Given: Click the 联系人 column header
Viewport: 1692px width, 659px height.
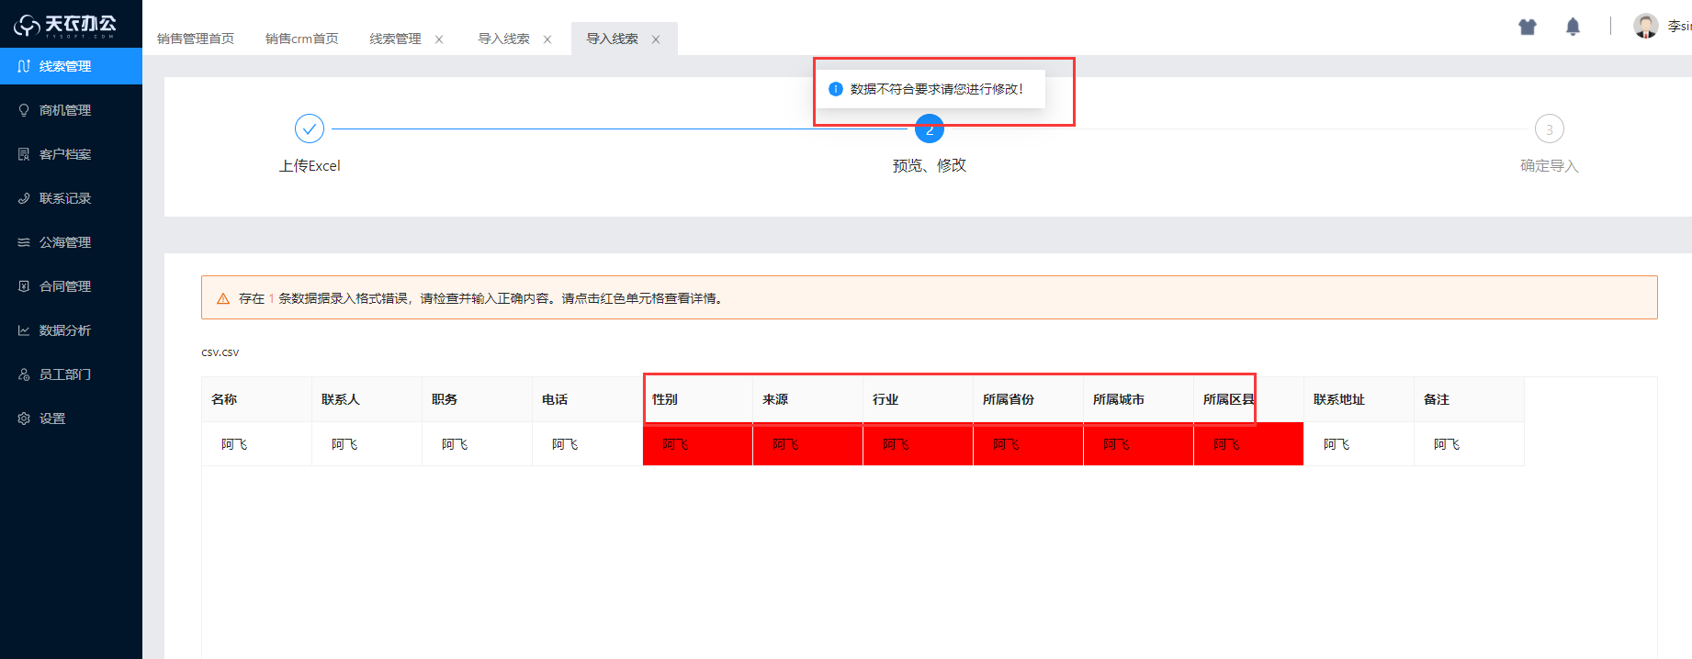Looking at the screenshot, I should pos(367,399).
